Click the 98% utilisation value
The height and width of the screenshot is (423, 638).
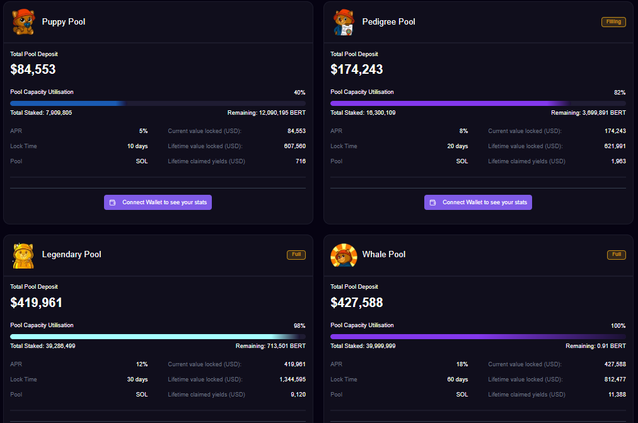tap(299, 325)
